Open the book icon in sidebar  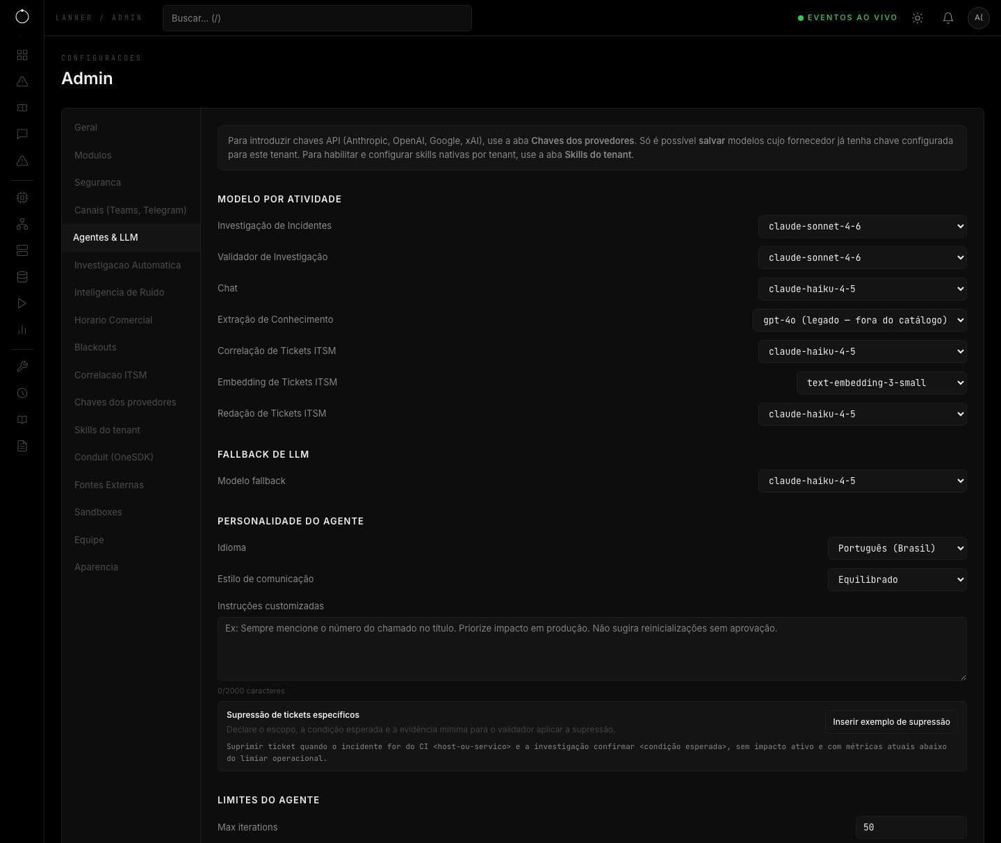coord(22,419)
